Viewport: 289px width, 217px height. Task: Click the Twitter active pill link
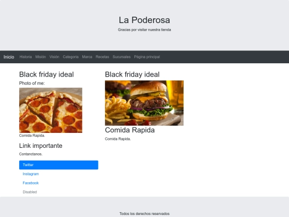[x=59, y=165]
